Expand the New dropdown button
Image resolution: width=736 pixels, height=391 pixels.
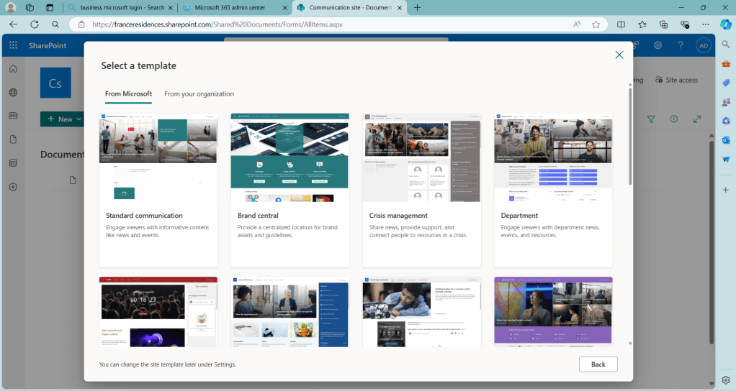click(x=65, y=119)
